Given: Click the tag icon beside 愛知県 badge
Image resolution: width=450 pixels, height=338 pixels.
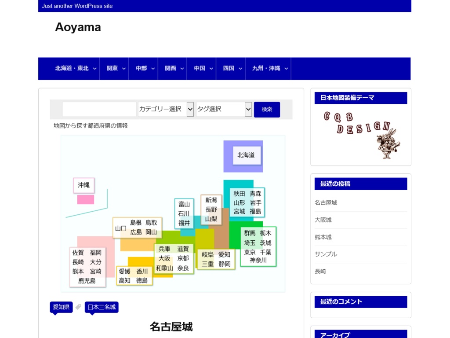Looking at the screenshot, I should coord(78,307).
